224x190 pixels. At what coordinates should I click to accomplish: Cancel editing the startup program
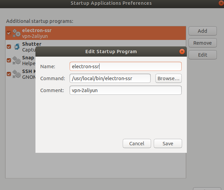pyautogui.click(x=137, y=143)
